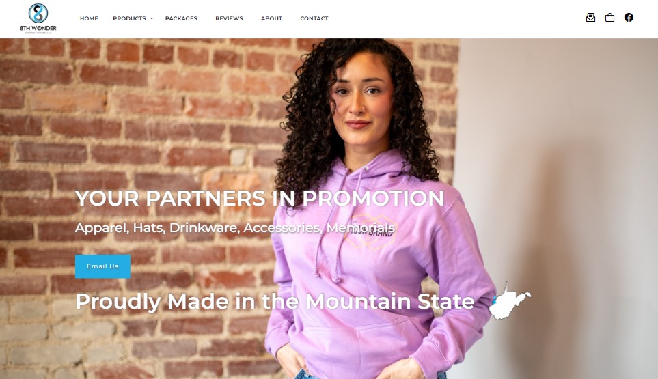658x379 pixels.
Task: Click the 'Your Partners in Promotion' headline
Action: 260,198
